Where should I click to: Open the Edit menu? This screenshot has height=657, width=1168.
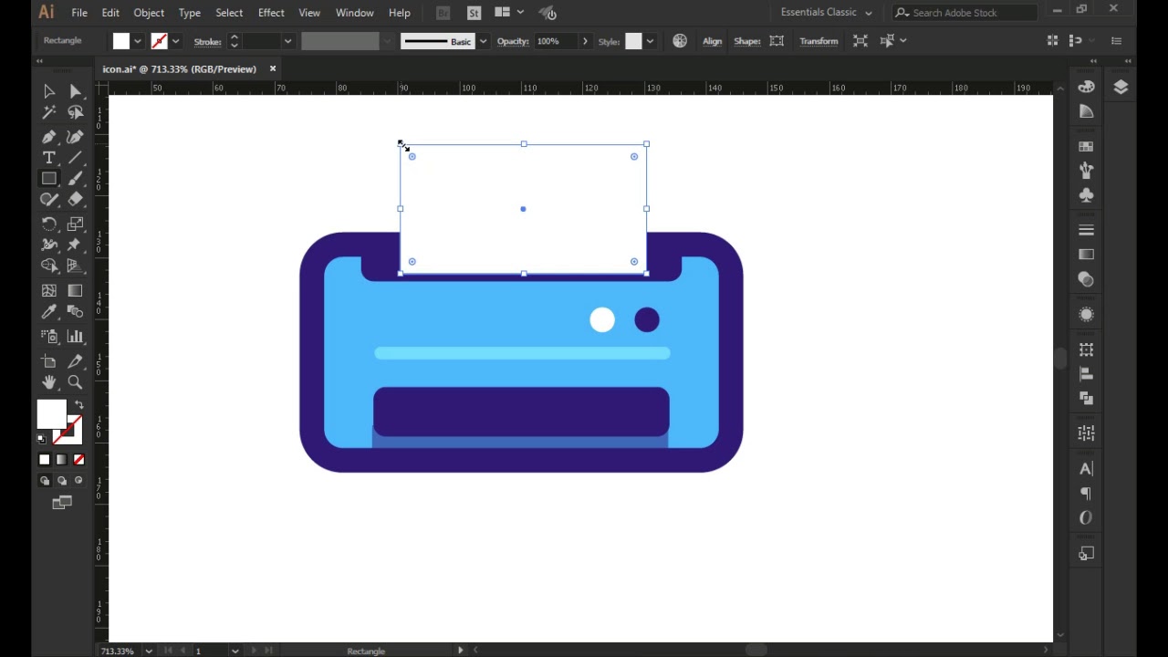point(110,13)
